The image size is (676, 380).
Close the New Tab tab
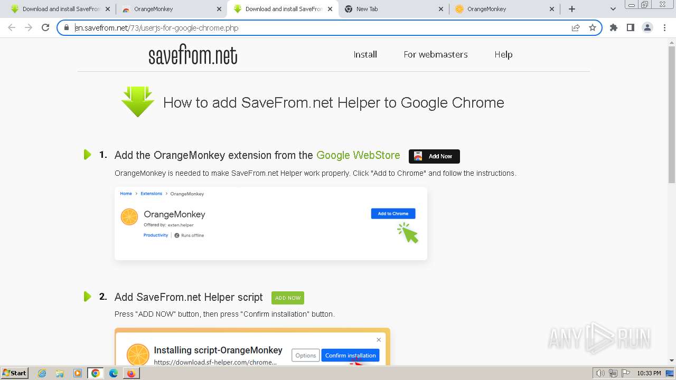[441, 9]
